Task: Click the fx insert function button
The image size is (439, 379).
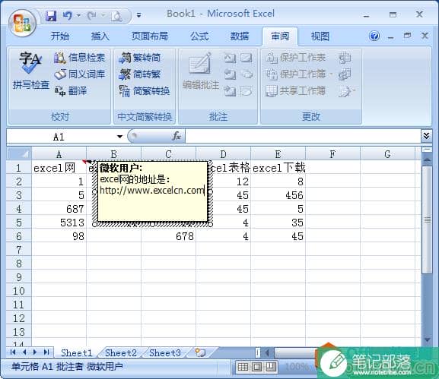Action: (x=177, y=137)
